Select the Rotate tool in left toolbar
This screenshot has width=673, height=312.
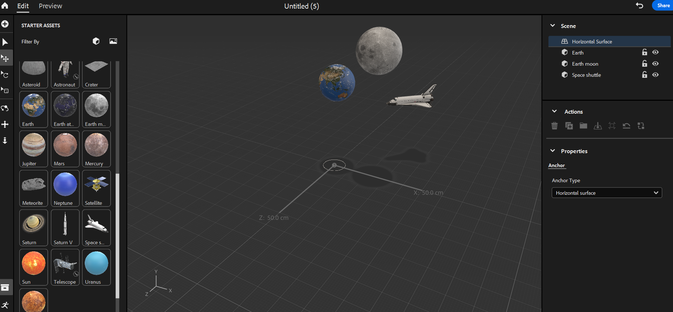click(5, 75)
